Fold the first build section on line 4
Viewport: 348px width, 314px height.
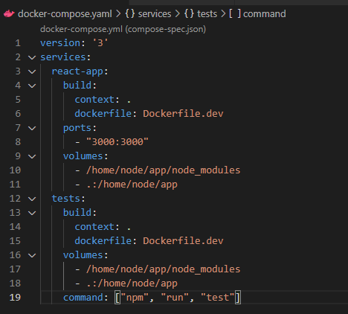tap(32, 86)
